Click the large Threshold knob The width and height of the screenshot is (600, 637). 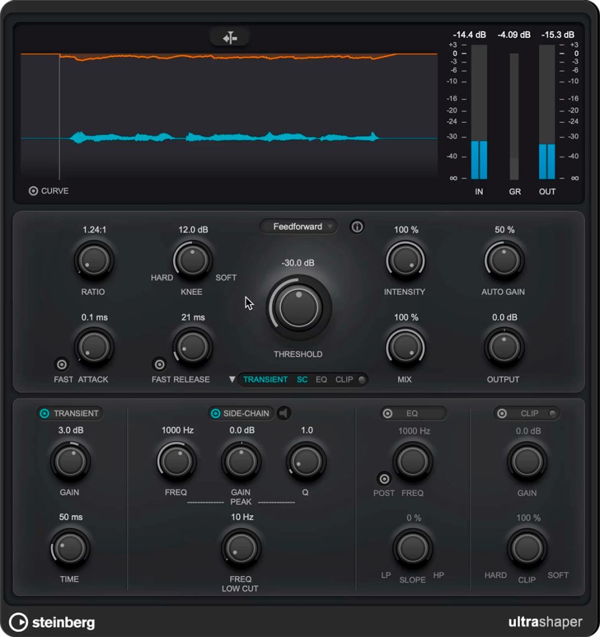tap(298, 306)
